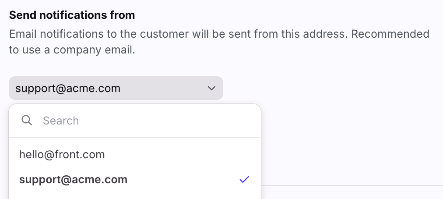Click the search icon left of Search
This screenshot has height=199, width=443.
[x=27, y=121]
